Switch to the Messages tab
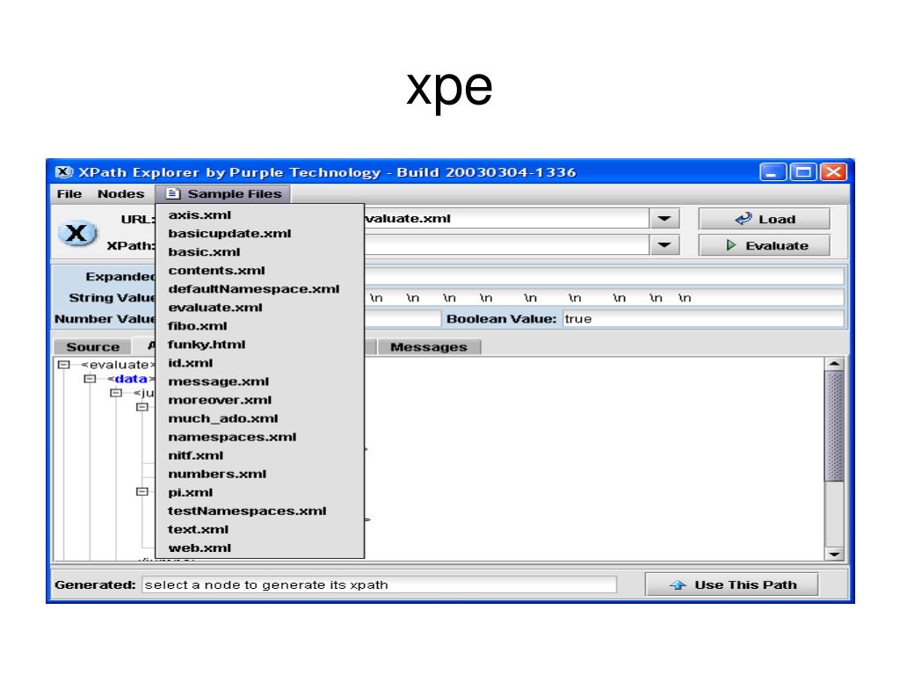900x675 pixels. [x=429, y=346]
